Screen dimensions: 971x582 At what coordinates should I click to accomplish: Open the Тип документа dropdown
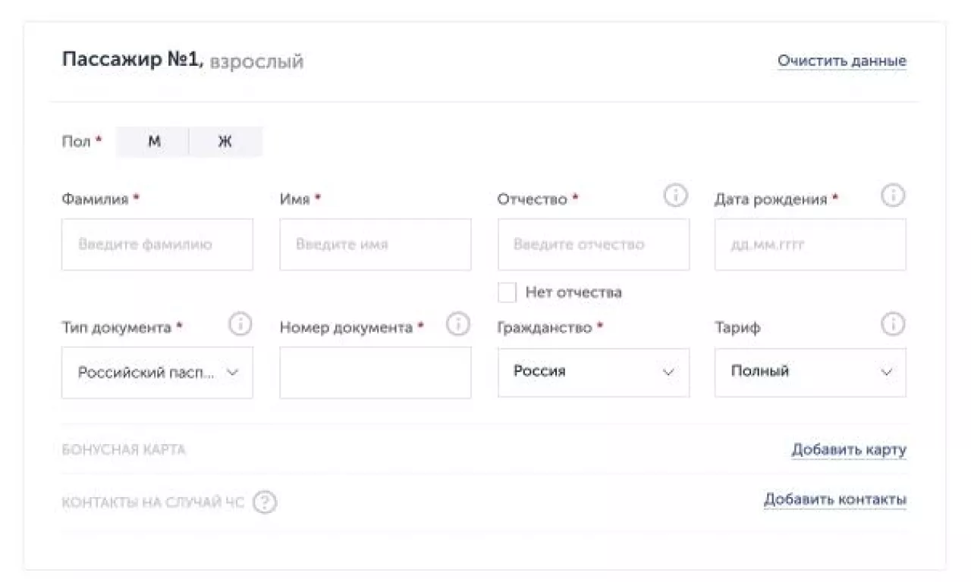(x=157, y=372)
